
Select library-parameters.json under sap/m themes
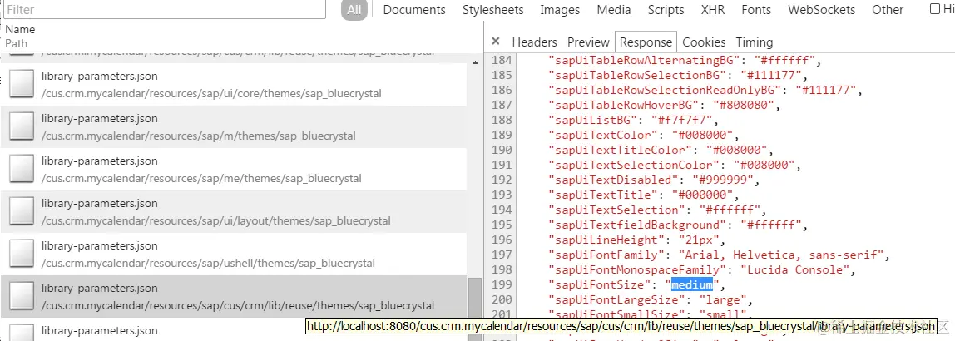233,126
